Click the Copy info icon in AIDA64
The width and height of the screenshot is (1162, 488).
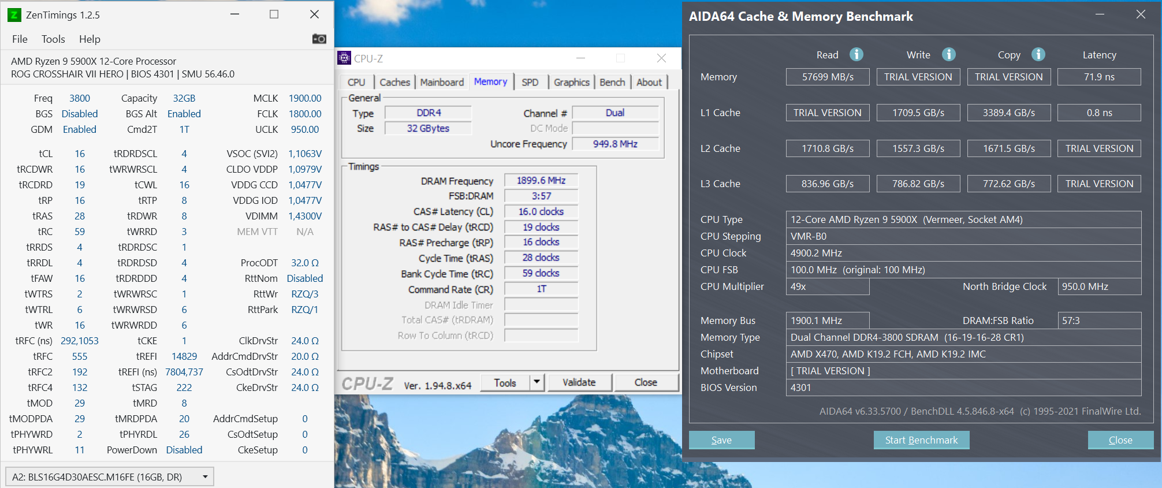[1038, 54]
